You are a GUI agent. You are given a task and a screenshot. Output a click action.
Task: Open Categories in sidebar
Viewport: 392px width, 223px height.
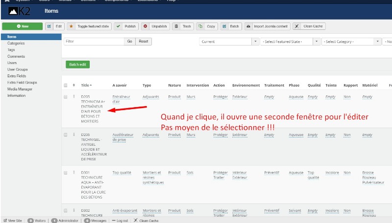coord(16,43)
